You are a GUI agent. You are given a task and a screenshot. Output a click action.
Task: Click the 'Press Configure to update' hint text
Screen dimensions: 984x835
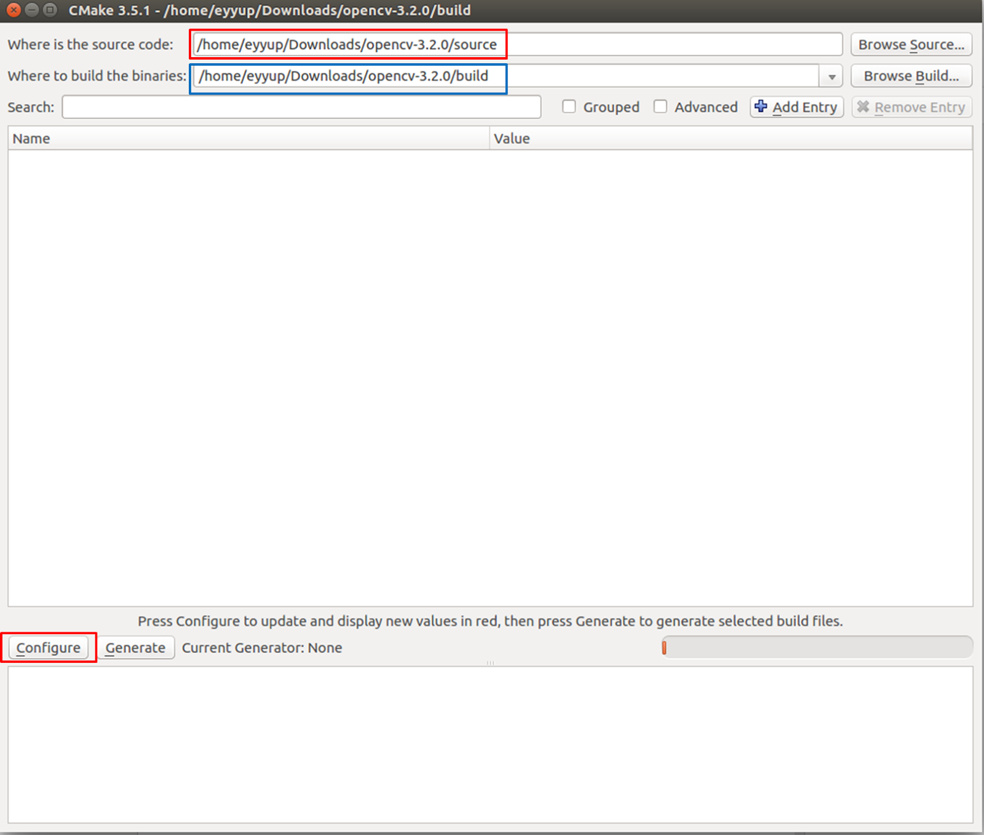click(490, 621)
